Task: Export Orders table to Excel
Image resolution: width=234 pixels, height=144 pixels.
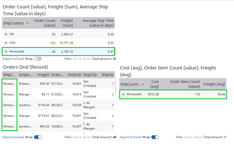Action: click(13, 137)
